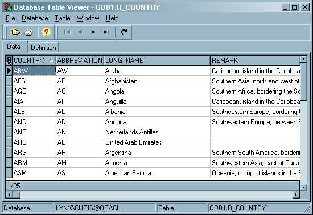The height and width of the screenshot is (215, 313).
Task: Click the Southeastern Europe remark cell
Action: point(255,112)
